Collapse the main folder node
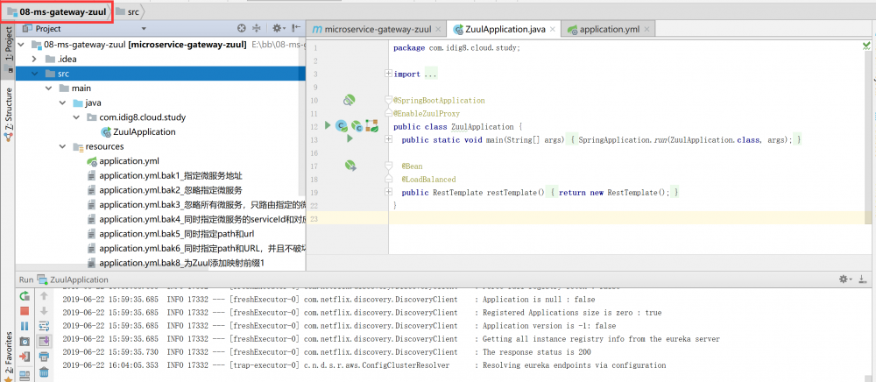The image size is (876, 382). click(x=48, y=88)
